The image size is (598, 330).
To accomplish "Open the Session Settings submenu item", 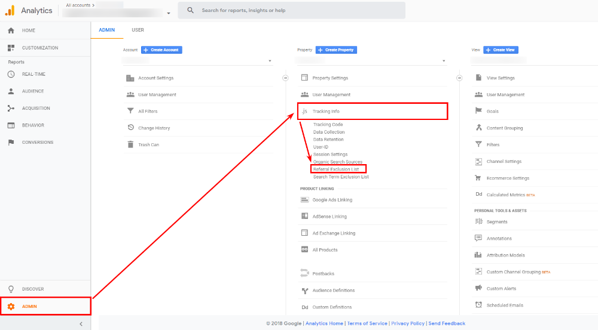I will pos(330,155).
